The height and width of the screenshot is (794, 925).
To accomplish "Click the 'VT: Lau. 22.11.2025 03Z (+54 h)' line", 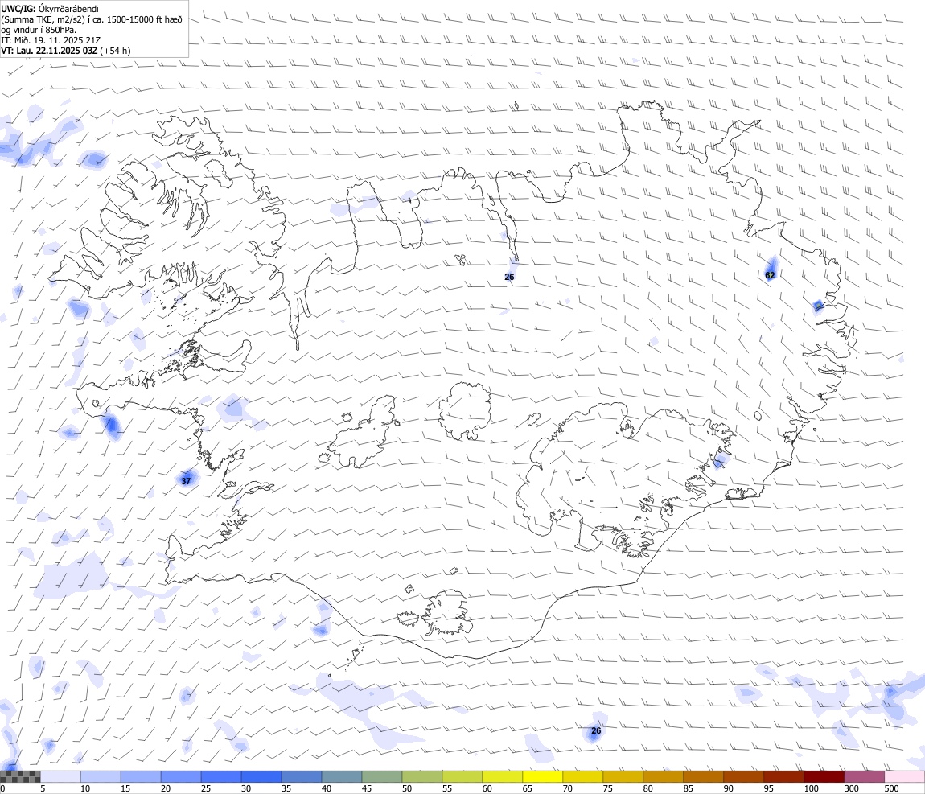I will [66, 51].
